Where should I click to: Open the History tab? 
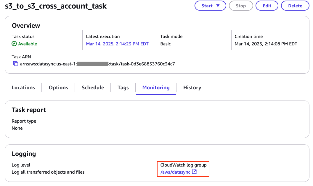[192, 88]
